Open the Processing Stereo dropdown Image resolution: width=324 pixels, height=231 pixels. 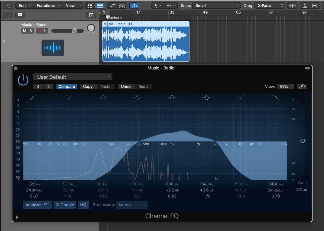point(132,205)
